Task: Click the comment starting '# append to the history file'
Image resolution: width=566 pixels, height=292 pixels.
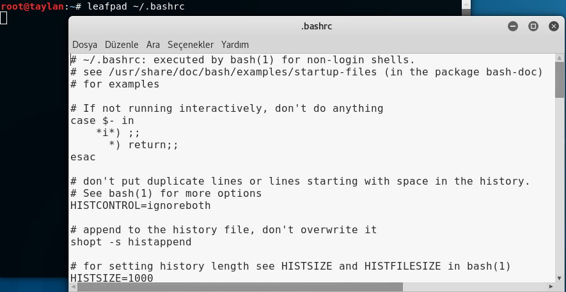Action: tap(223, 230)
